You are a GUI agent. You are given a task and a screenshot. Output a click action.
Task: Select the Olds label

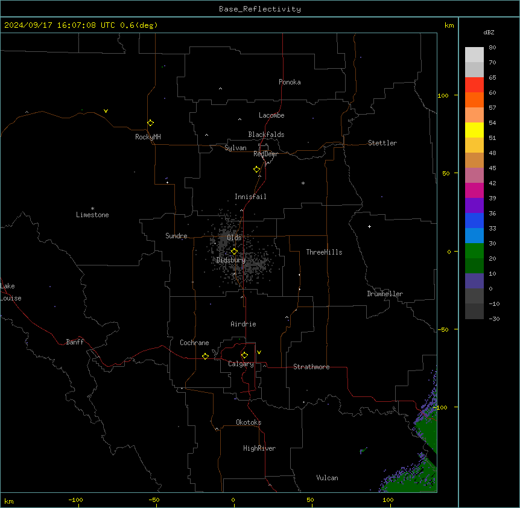pos(234,238)
